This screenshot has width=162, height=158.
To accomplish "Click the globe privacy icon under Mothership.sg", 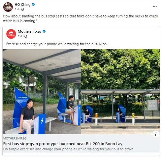I will pyautogui.click(x=26, y=36).
